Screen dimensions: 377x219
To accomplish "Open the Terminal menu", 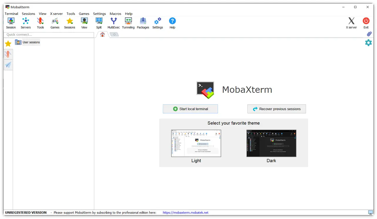I will [11, 14].
